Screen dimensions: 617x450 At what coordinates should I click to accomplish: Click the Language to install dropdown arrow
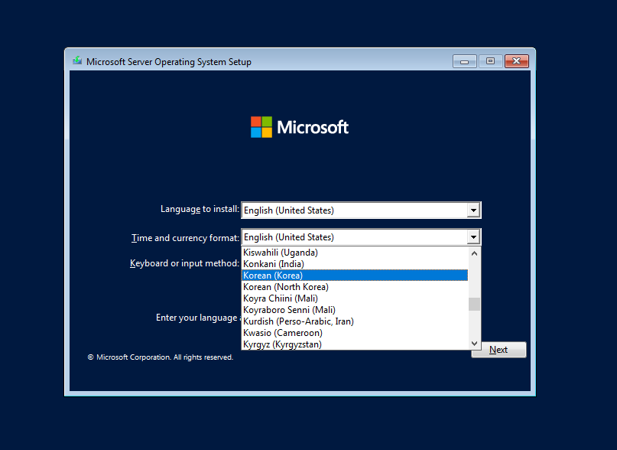click(x=473, y=210)
